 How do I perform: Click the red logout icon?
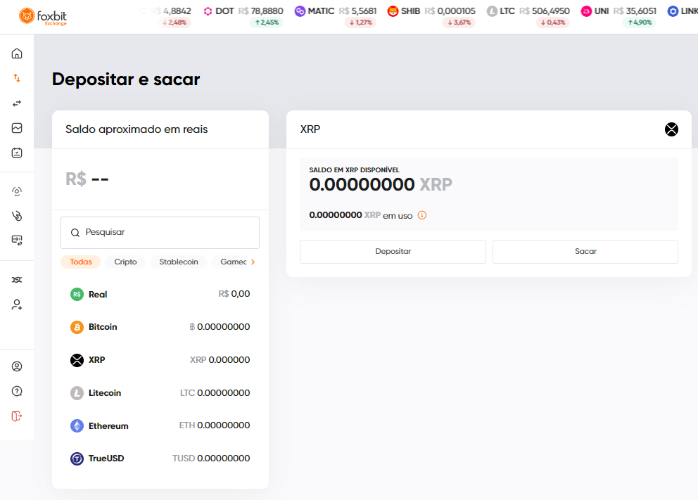point(17,416)
